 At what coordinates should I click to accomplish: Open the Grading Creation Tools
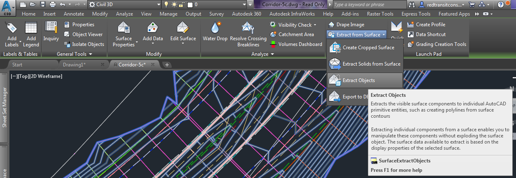click(437, 44)
